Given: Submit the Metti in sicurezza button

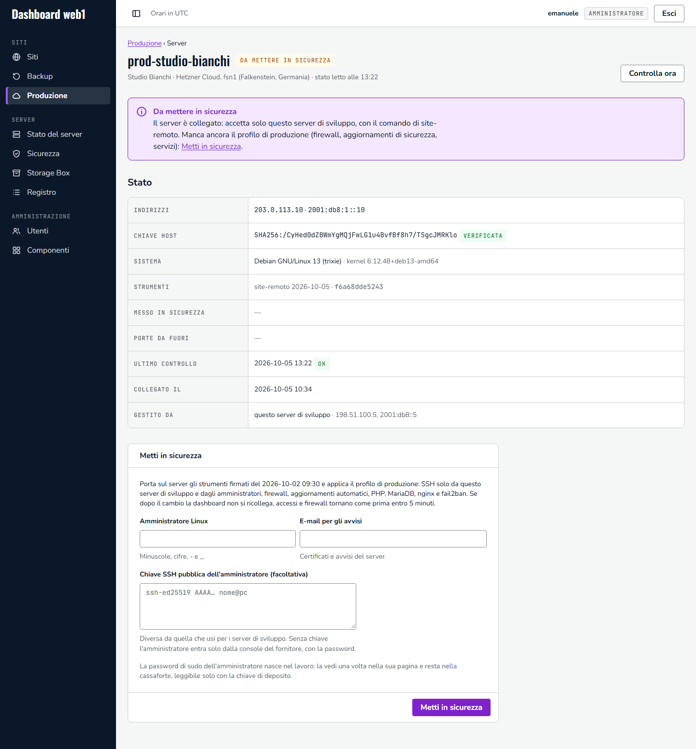Looking at the screenshot, I should tap(451, 707).
